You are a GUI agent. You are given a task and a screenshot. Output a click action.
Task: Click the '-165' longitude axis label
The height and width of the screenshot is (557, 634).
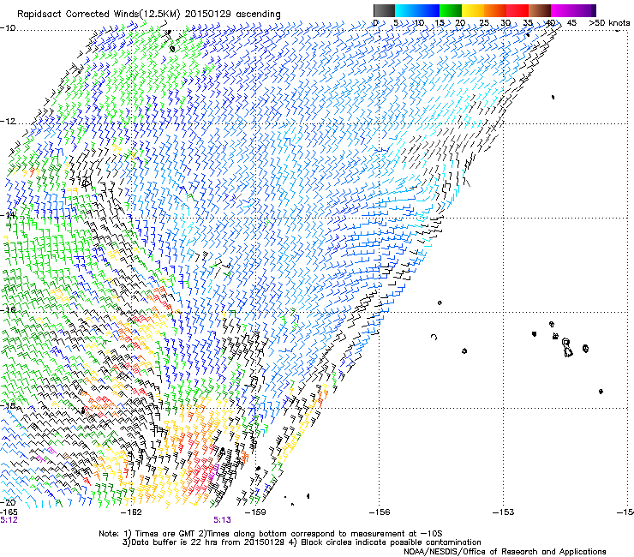pyautogui.click(x=9, y=512)
